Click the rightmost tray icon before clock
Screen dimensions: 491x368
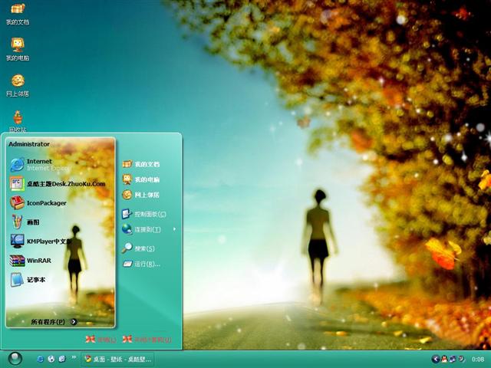tap(461, 359)
